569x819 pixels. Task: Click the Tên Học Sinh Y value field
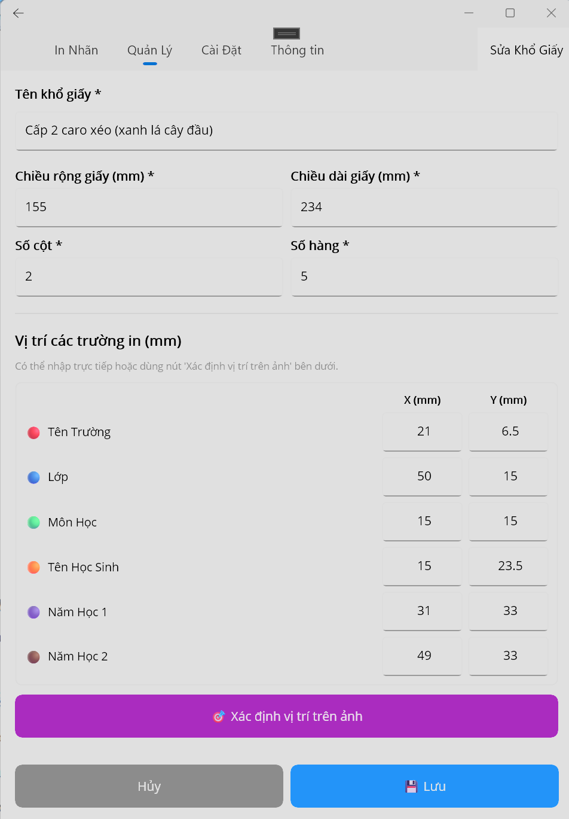tap(509, 566)
